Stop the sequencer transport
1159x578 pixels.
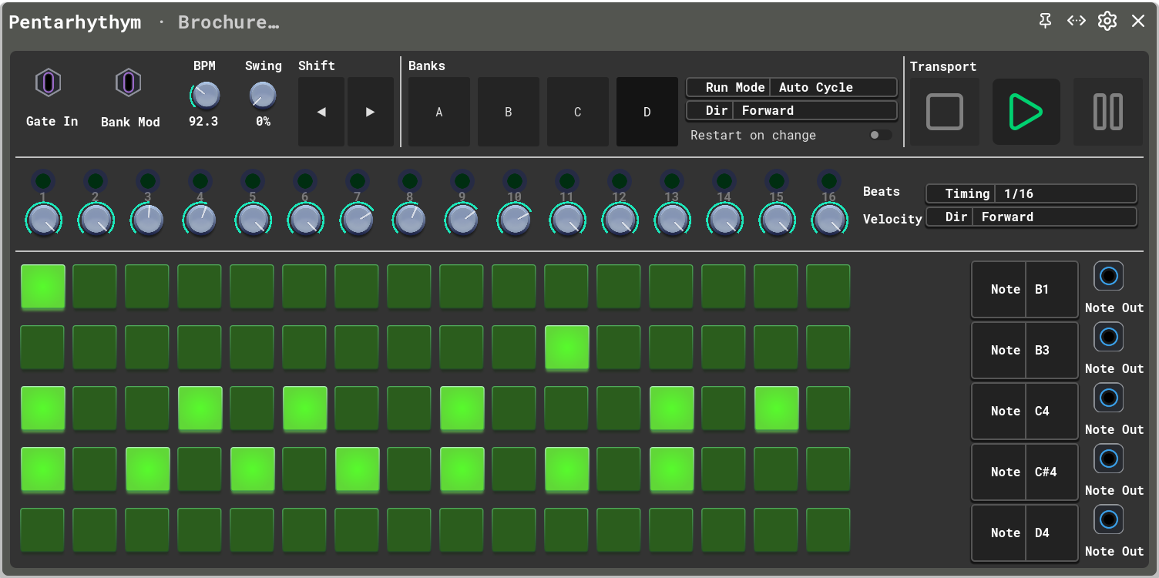(945, 112)
